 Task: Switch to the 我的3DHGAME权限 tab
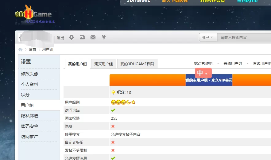[137, 64]
